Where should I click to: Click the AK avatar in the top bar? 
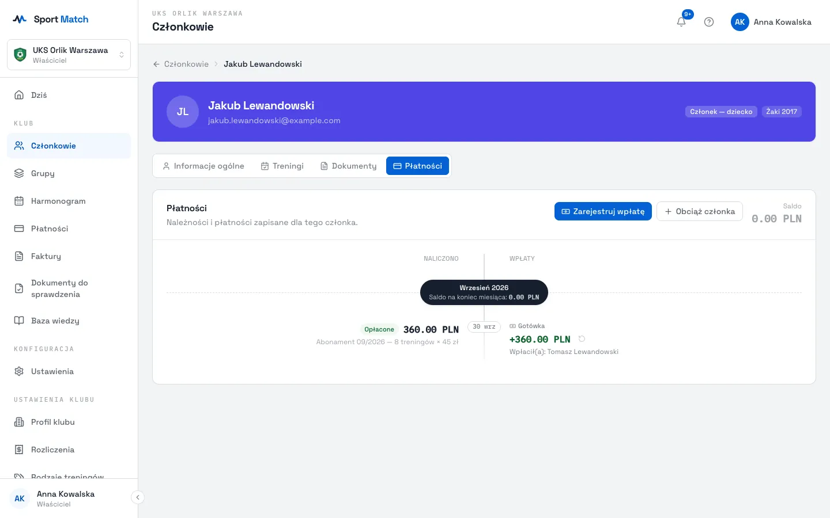[740, 22]
